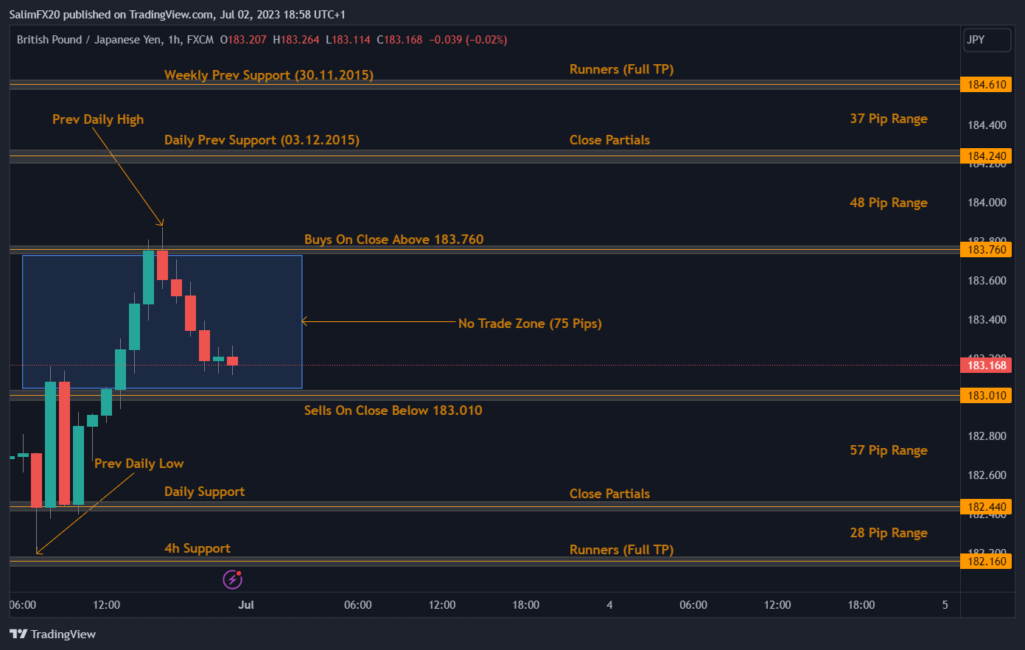1025x650 pixels.
Task: Click the Sells On Close Below 183.010 text
Action: tap(393, 410)
